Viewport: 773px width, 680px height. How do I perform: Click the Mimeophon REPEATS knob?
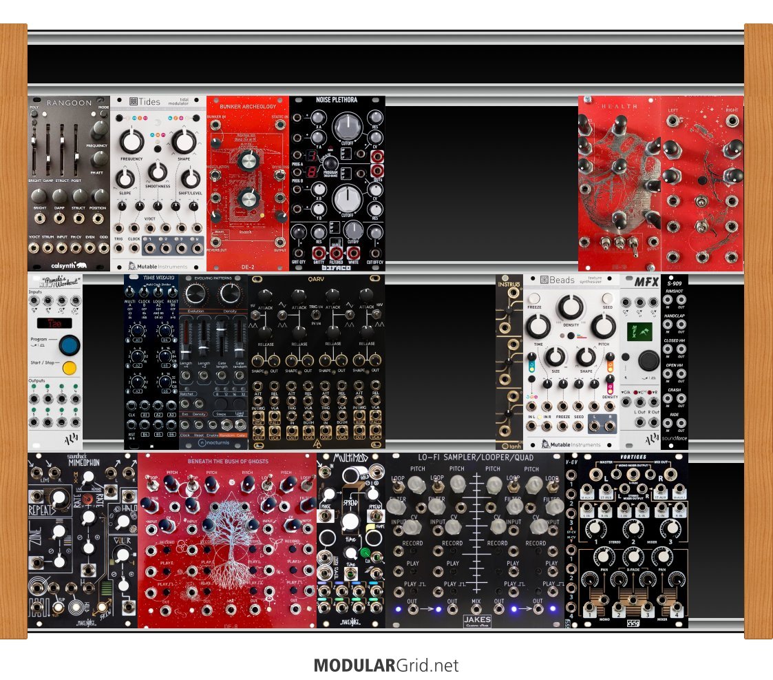59,499
